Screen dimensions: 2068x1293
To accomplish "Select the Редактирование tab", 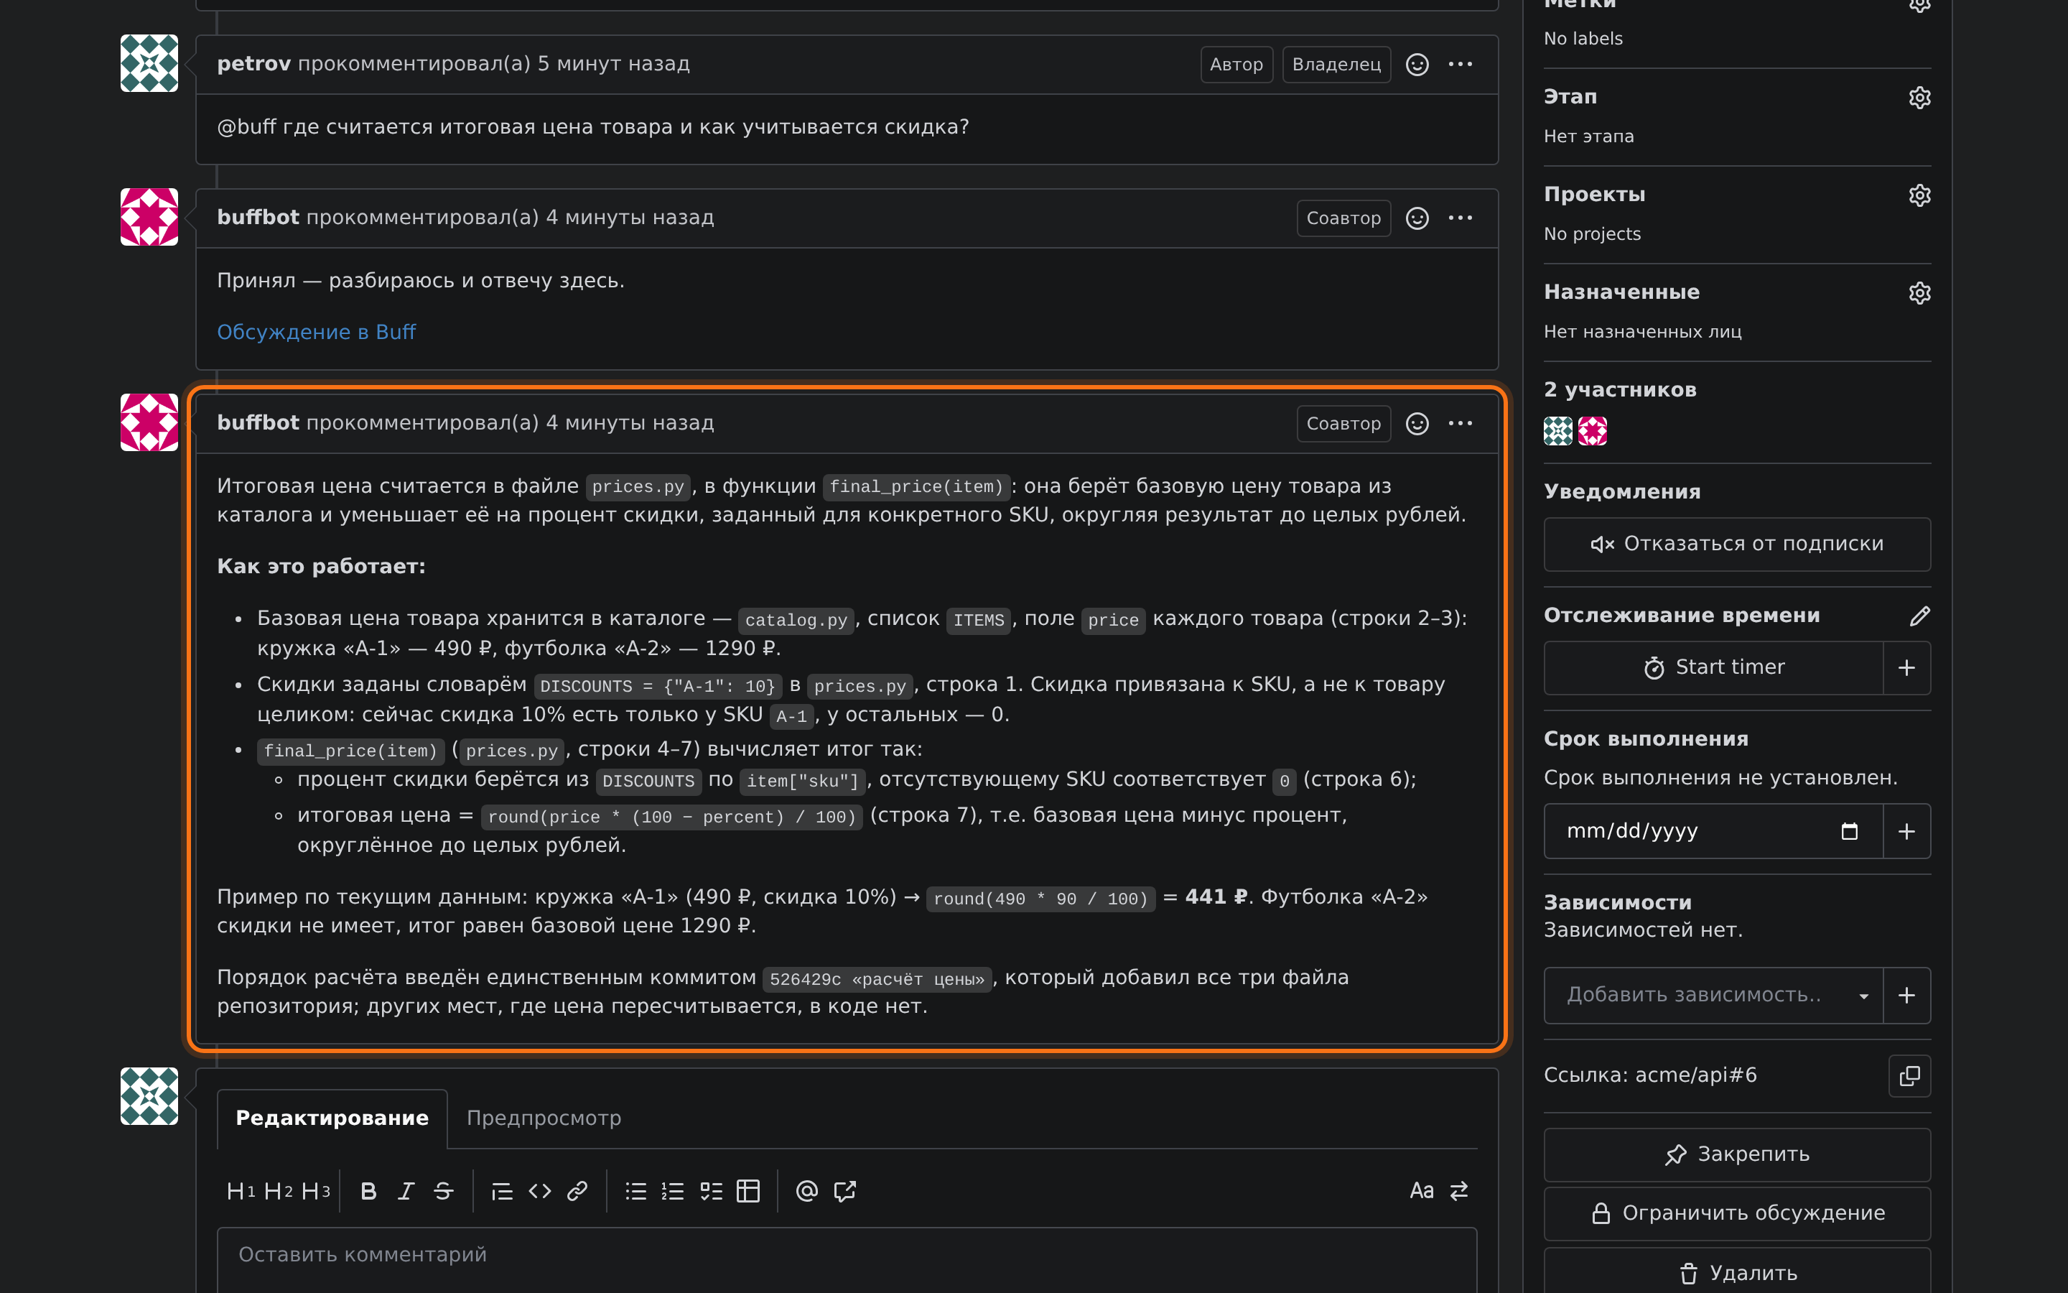I will [x=332, y=1118].
